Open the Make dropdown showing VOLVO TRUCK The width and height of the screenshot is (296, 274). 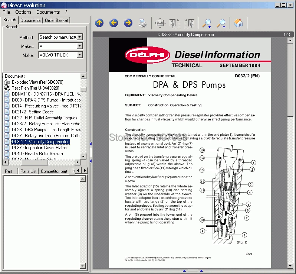point(80,55)
